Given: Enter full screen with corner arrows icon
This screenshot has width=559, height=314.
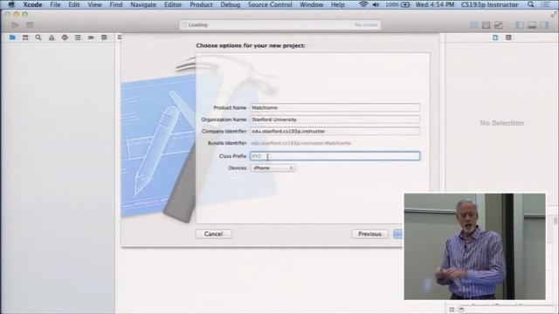Looking at the screenshot, I should (553, 15).
